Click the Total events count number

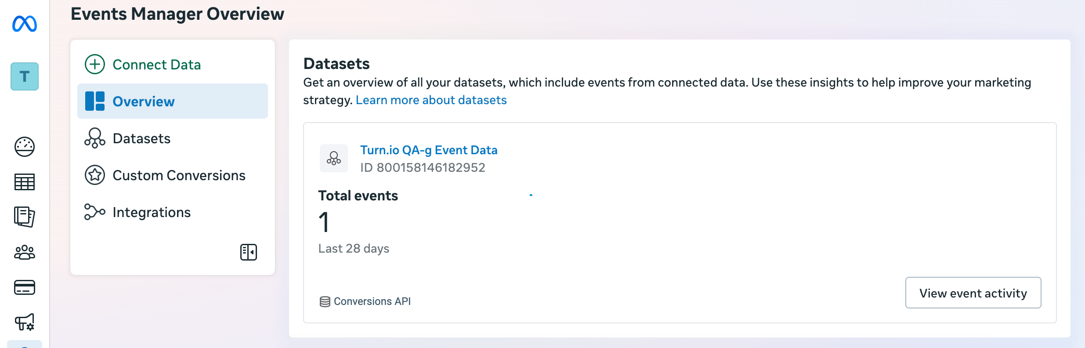pyautogui.click(x=324, y=222)
